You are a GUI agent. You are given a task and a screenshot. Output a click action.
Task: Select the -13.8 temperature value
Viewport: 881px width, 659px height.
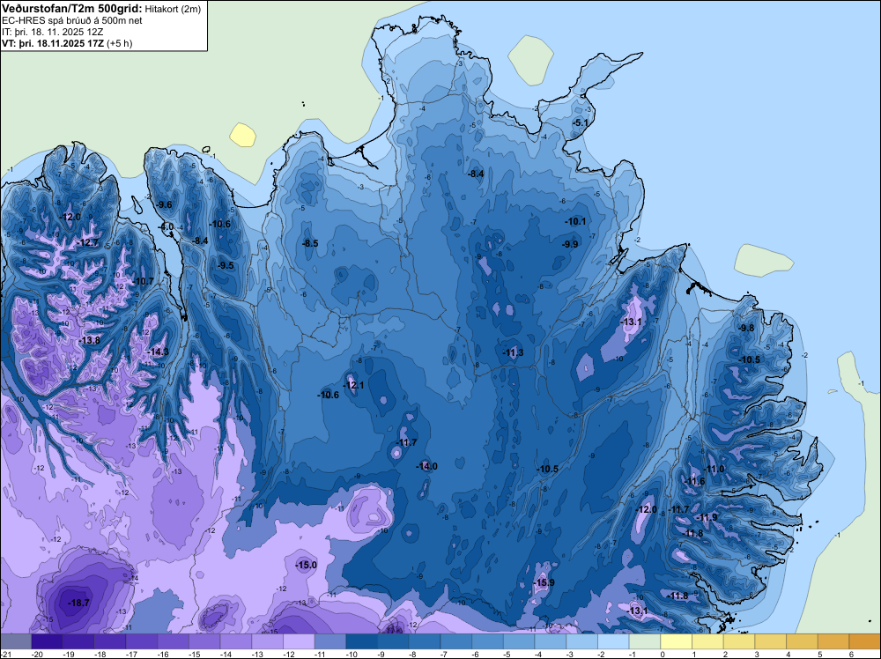[x=89, y=340]
